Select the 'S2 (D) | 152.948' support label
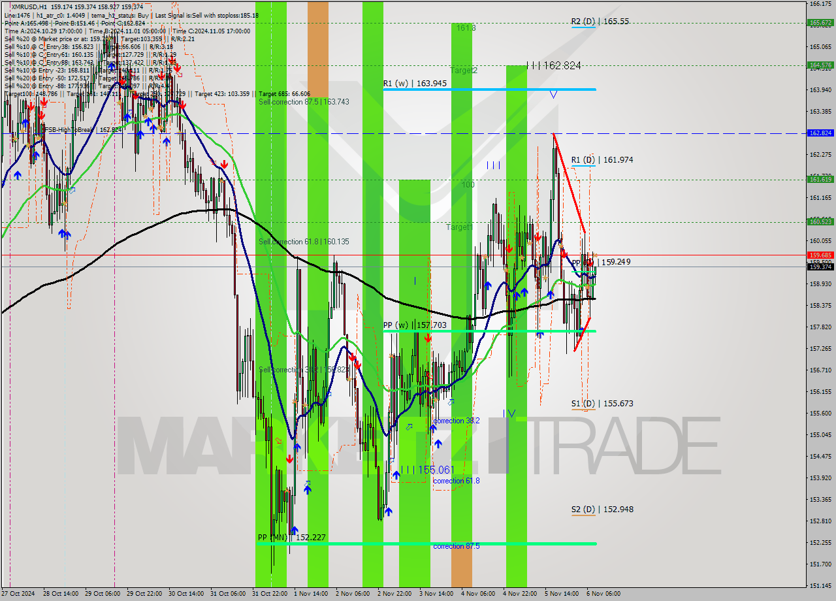 602,510
